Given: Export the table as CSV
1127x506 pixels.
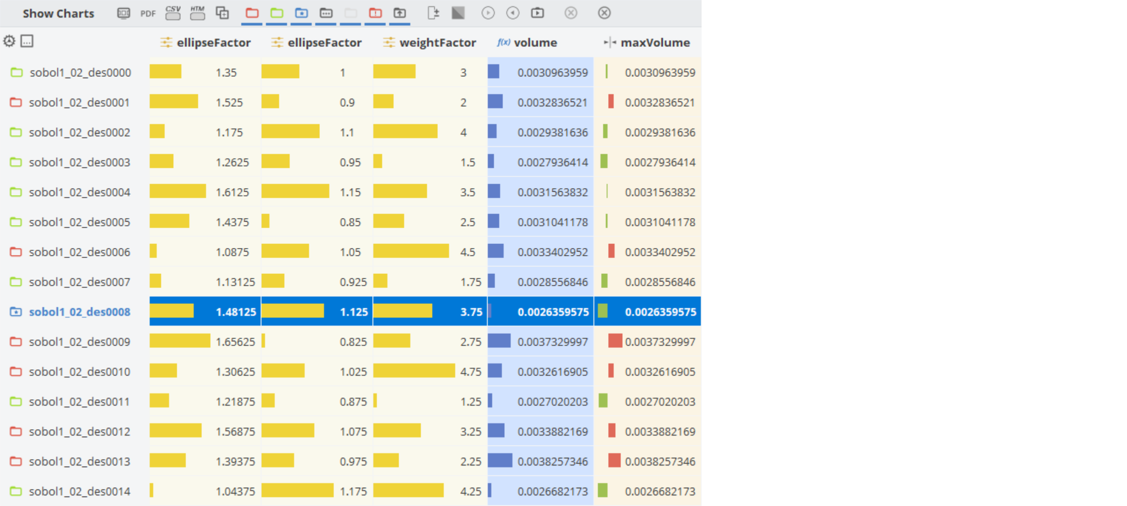Looking at the screenshot, I should tap(173, 13).
